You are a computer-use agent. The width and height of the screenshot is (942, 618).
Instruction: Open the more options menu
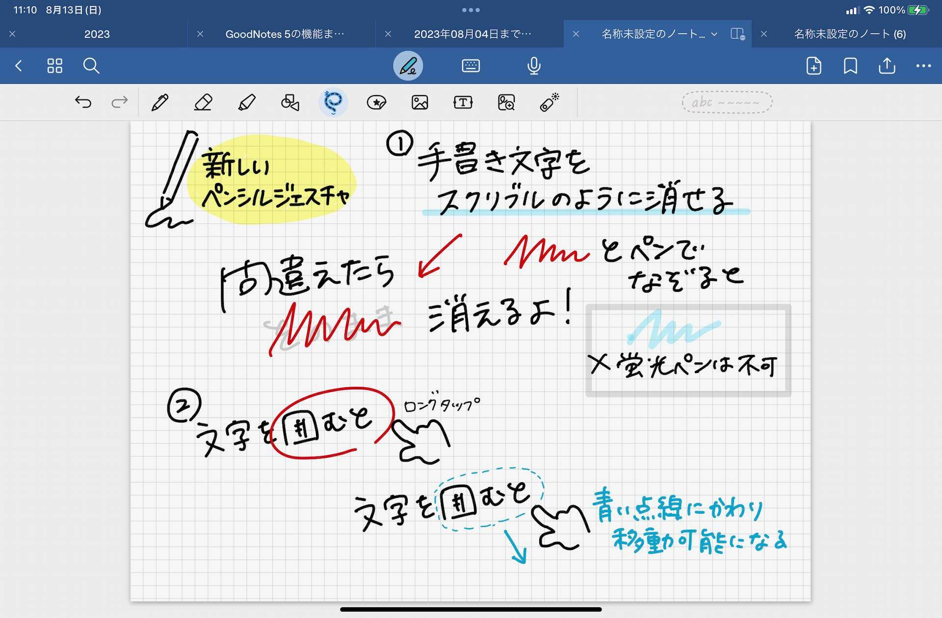pos(922,66)
